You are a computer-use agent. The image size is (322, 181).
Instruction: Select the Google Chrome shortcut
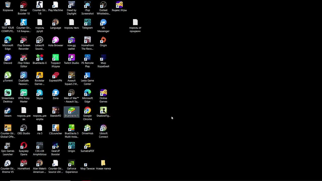click(x=87, y=114)
